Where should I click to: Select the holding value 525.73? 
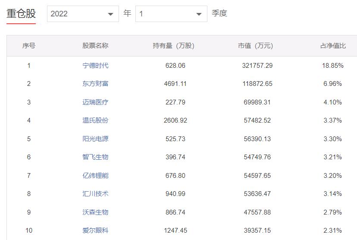click(x=175, y=139)
